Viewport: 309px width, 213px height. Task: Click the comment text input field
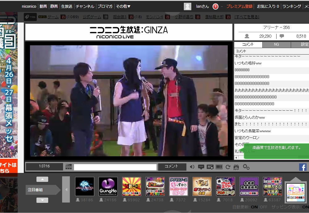pyautogui.click(x=115, y=167)
